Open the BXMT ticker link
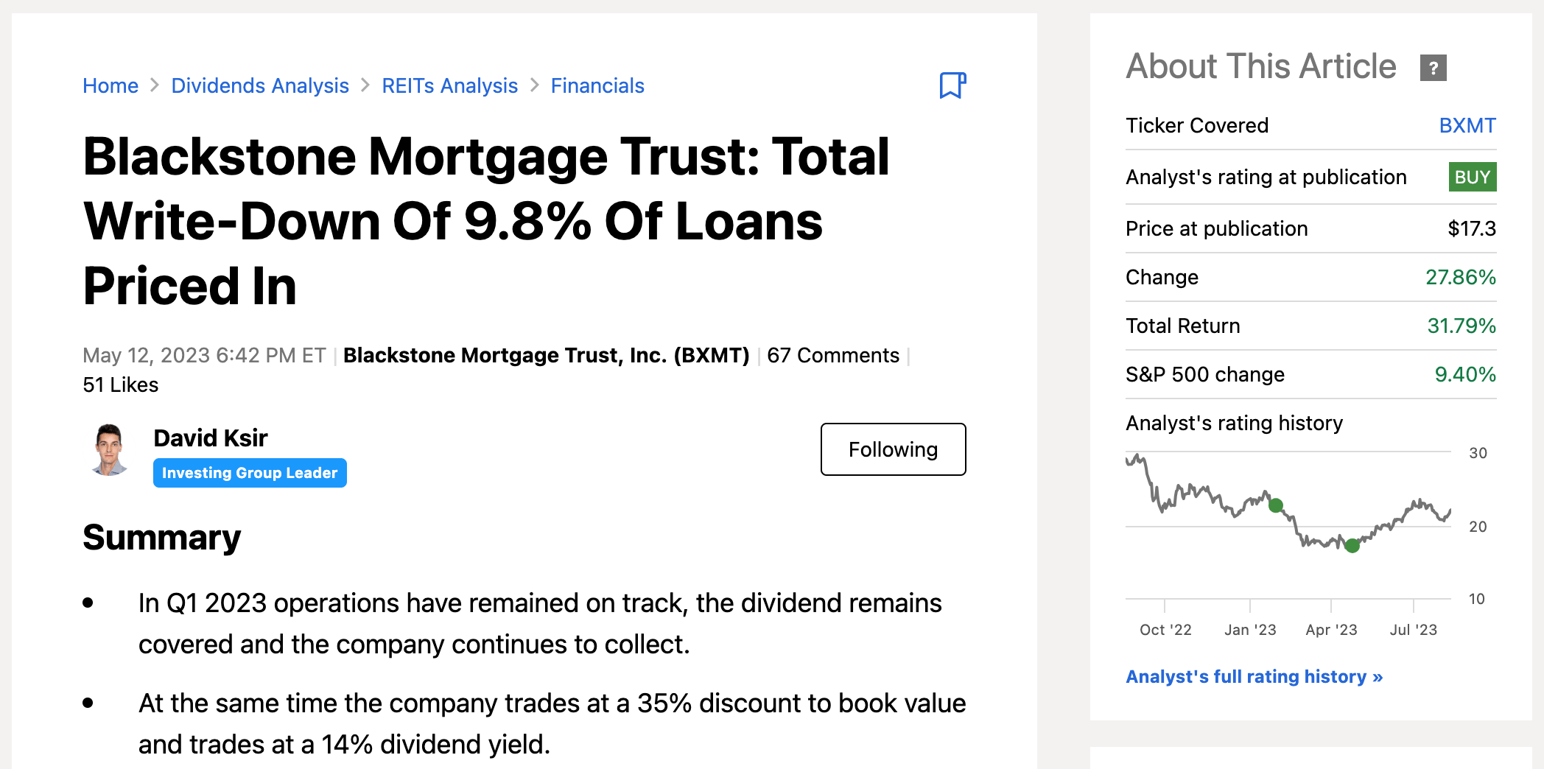 (x=1467, y=125)
